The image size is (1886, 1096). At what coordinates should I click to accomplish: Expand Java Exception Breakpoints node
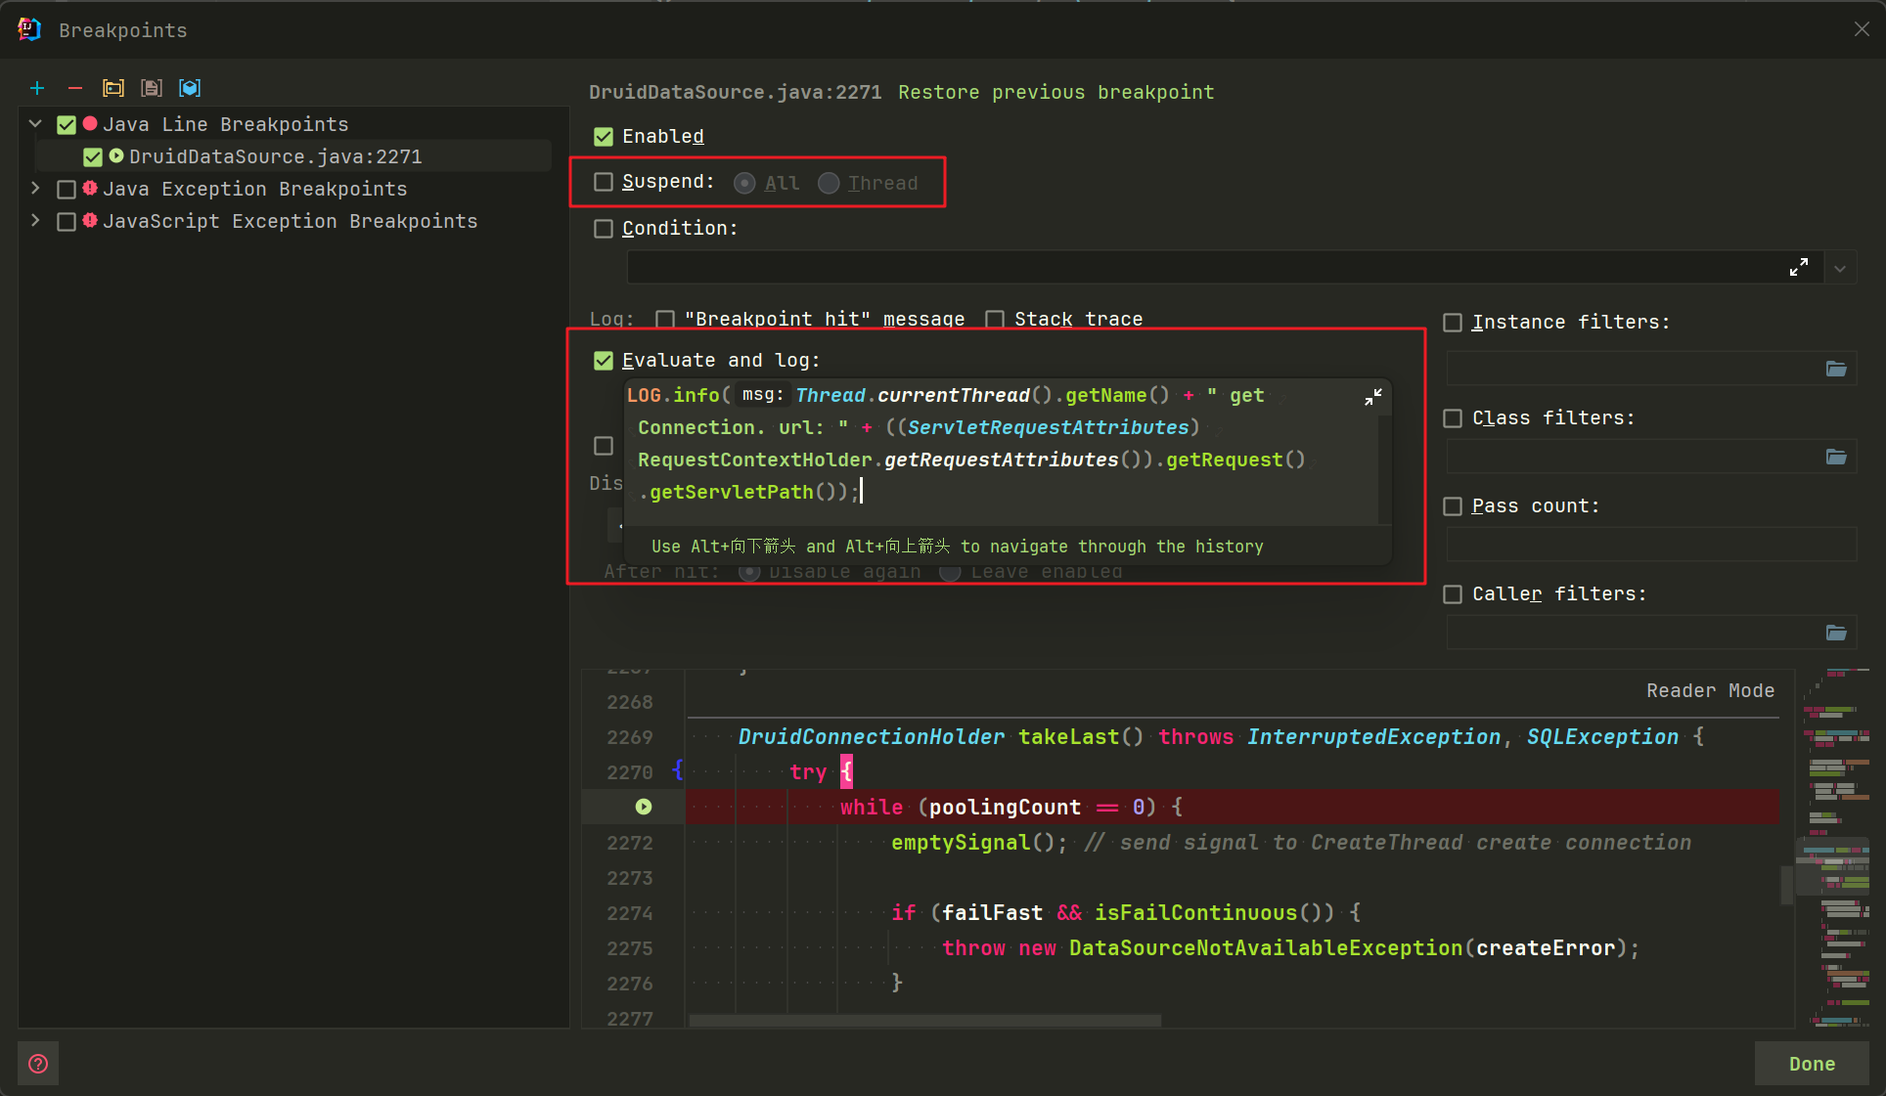click(35, 189)
